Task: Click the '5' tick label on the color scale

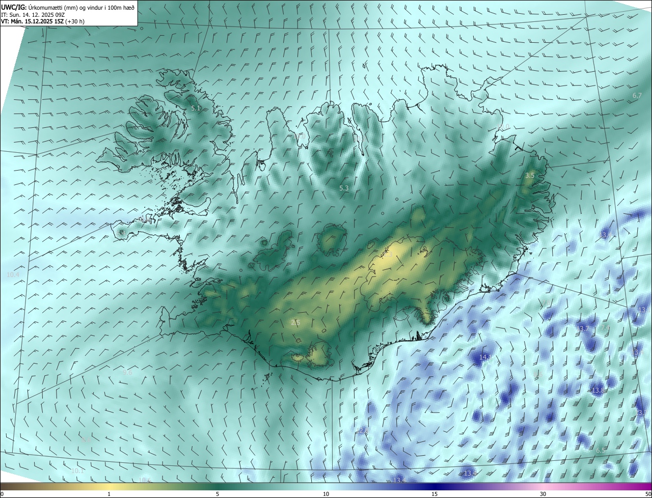Action: 218,494
